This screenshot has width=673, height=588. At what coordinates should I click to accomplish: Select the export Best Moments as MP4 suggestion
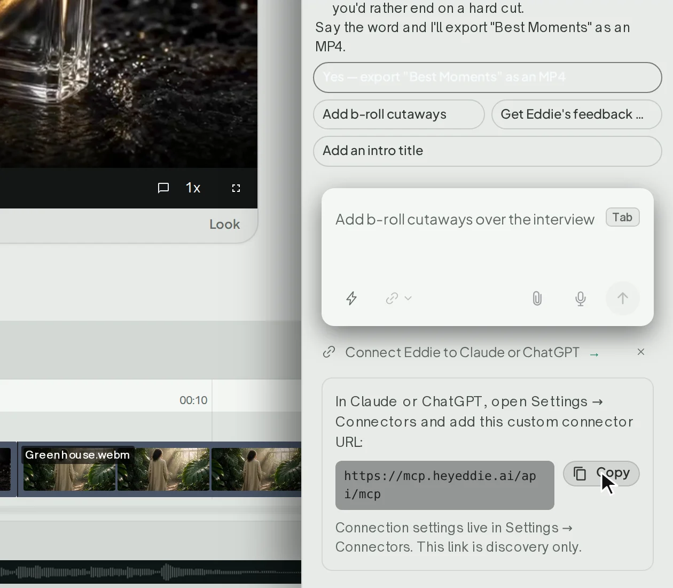488,78
